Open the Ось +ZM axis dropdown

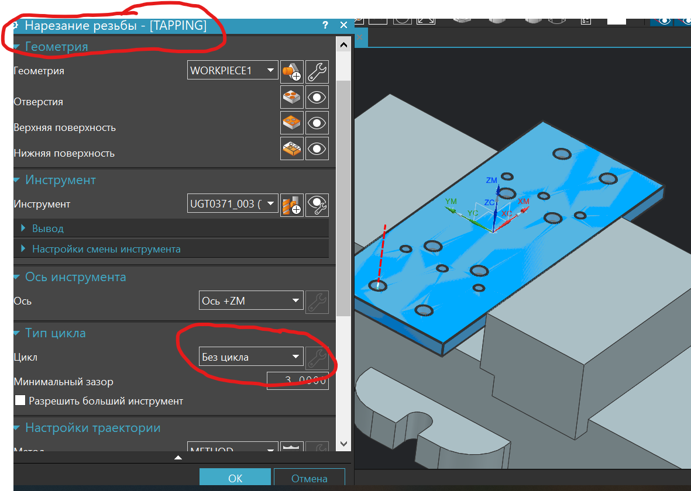click(251, 300)
